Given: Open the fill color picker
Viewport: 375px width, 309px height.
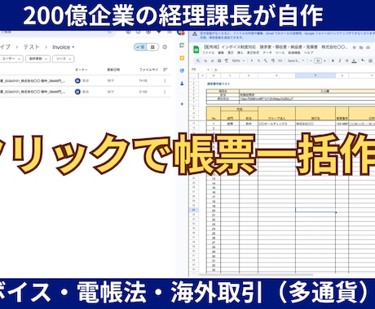Looking at the screenshot, I should click(363, 61).
